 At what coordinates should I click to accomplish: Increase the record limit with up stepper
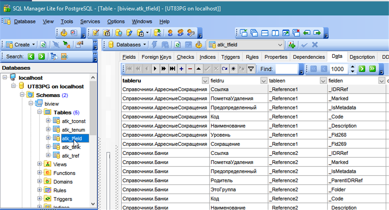click(x=353, y=67)
